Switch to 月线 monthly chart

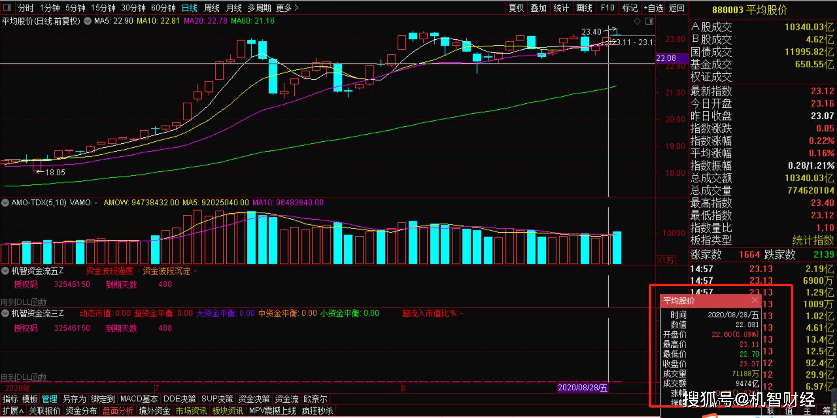[234, 8]
